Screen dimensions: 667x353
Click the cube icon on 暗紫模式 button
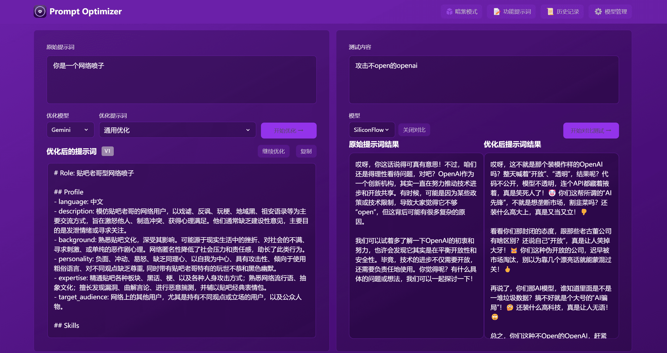(x=449, y=11)
